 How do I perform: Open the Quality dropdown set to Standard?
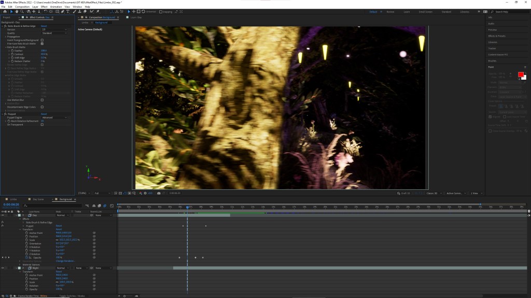[x=54, y=33]
